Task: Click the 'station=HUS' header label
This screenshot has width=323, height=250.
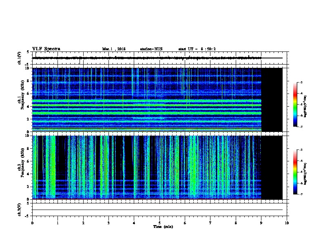Action: [151, 49]
